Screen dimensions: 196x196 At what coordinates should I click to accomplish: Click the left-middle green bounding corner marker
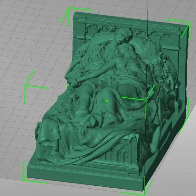pos(25,86)
